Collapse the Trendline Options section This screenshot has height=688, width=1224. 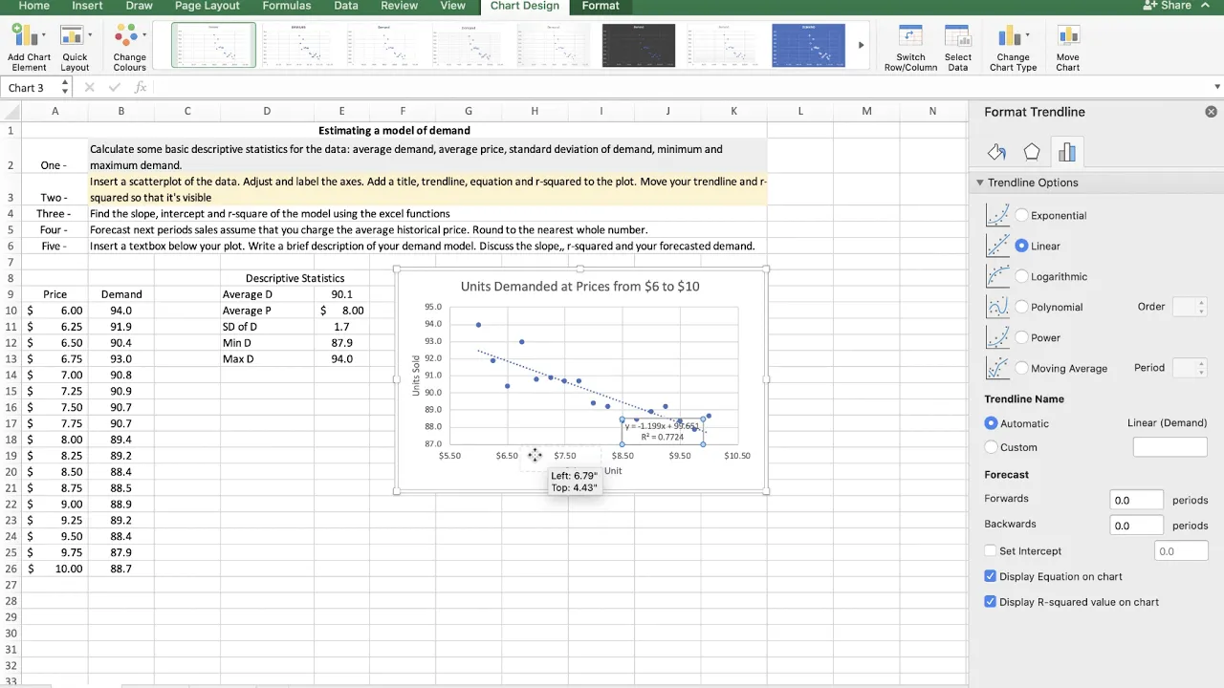pyautogui.click(x=980, y=183)
